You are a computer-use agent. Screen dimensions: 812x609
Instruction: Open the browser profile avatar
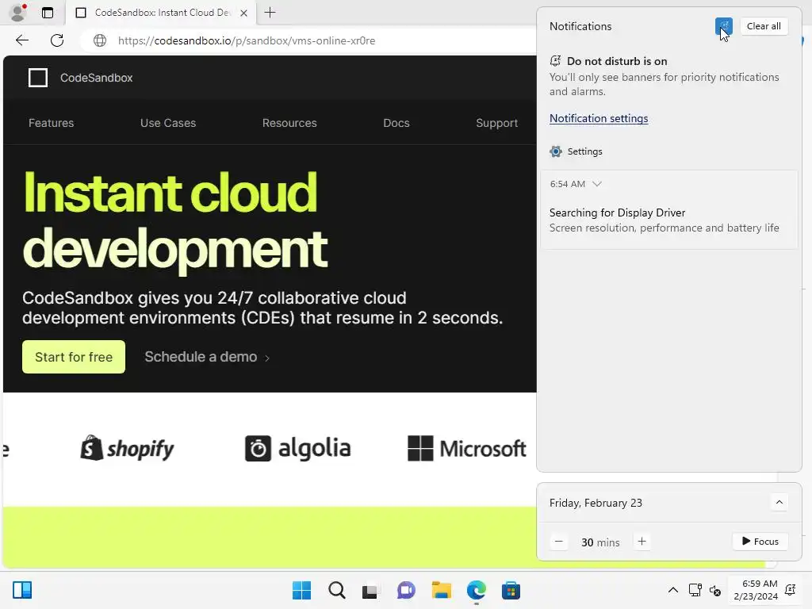point(18,13)
